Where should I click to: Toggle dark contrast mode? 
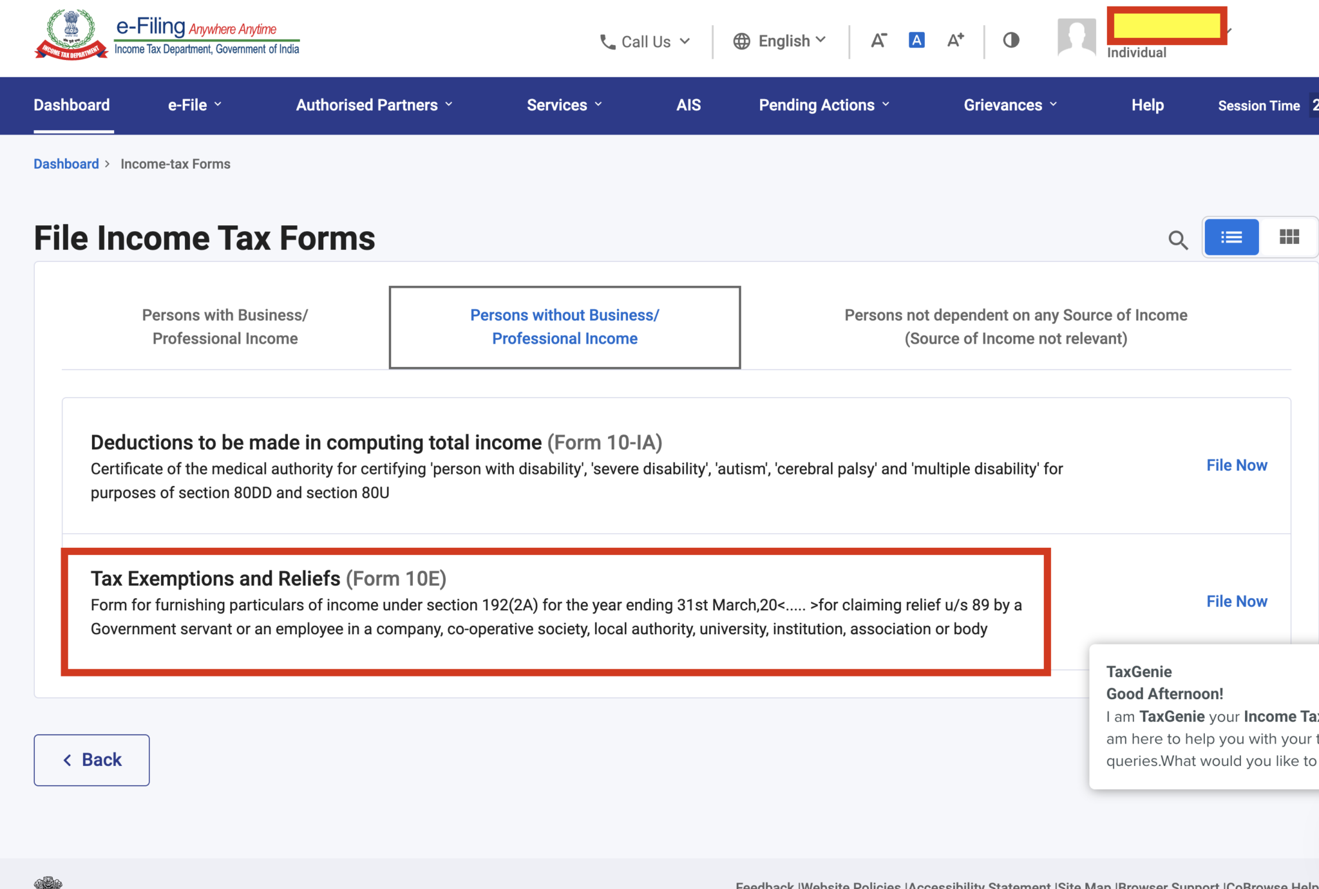click(1011, 40)
